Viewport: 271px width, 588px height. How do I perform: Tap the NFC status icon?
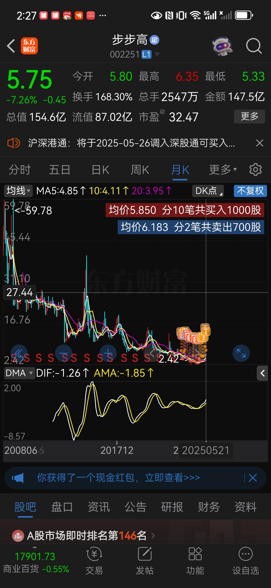pyautogui.click(x=169, y=15)
